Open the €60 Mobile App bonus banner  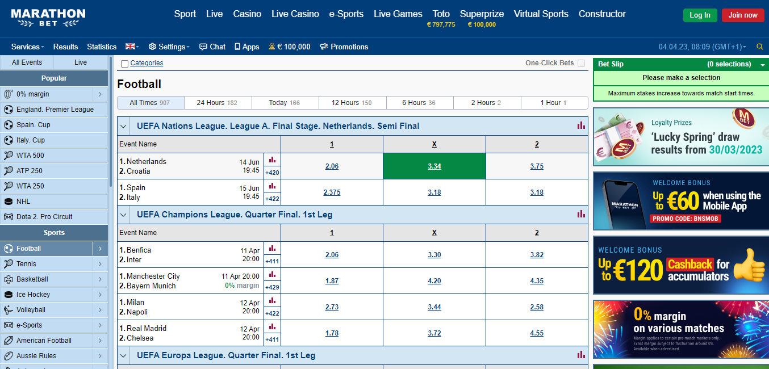click(680, 201)
